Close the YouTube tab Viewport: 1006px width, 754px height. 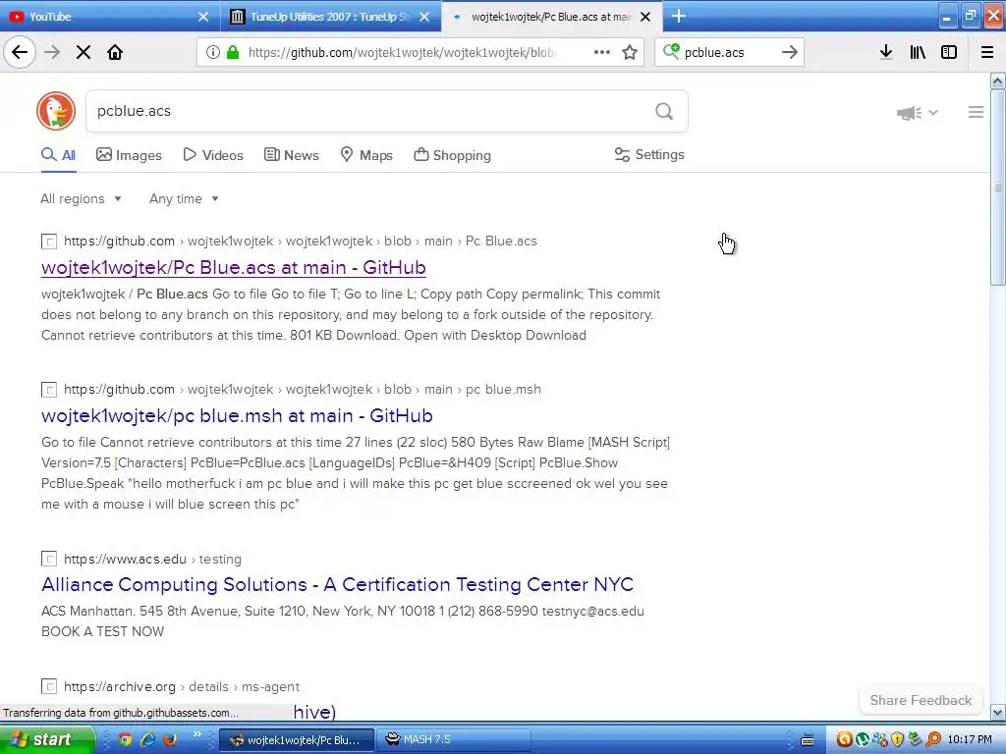pyautogui.click(x=202, y=17)
